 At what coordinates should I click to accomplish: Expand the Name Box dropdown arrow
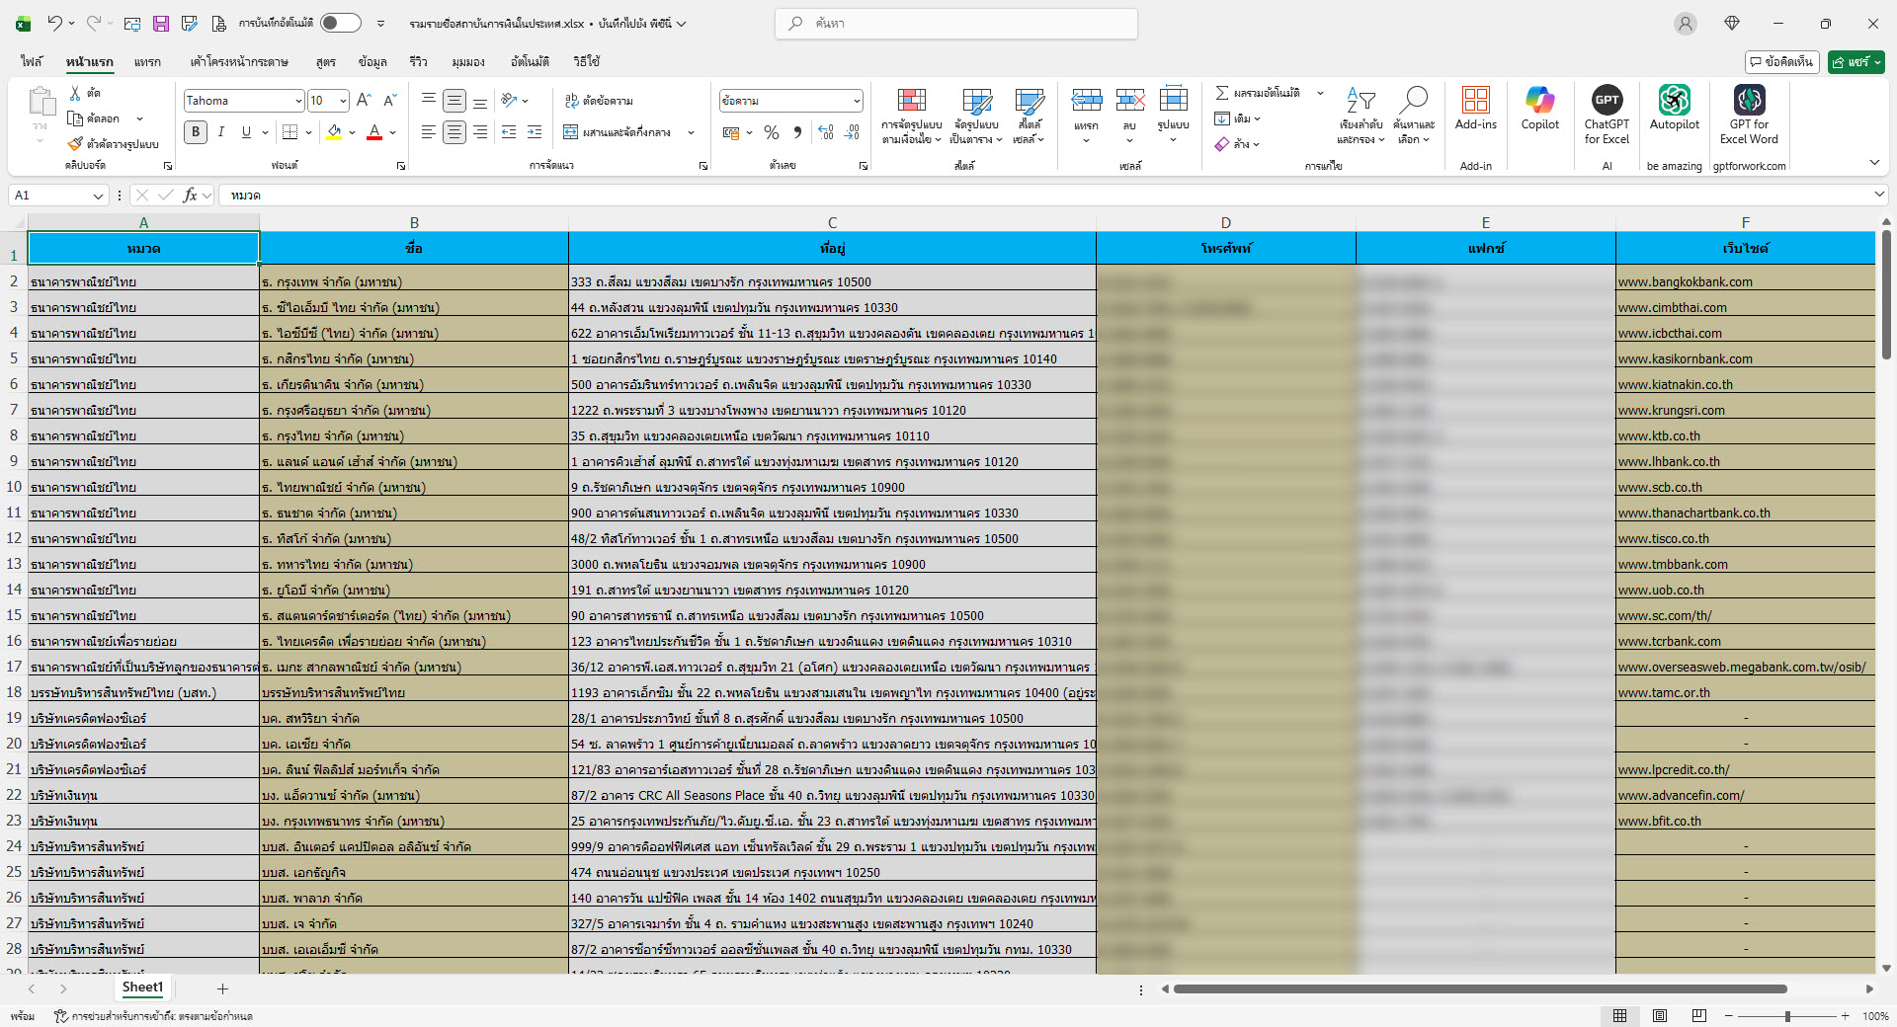tap(98, 196)
